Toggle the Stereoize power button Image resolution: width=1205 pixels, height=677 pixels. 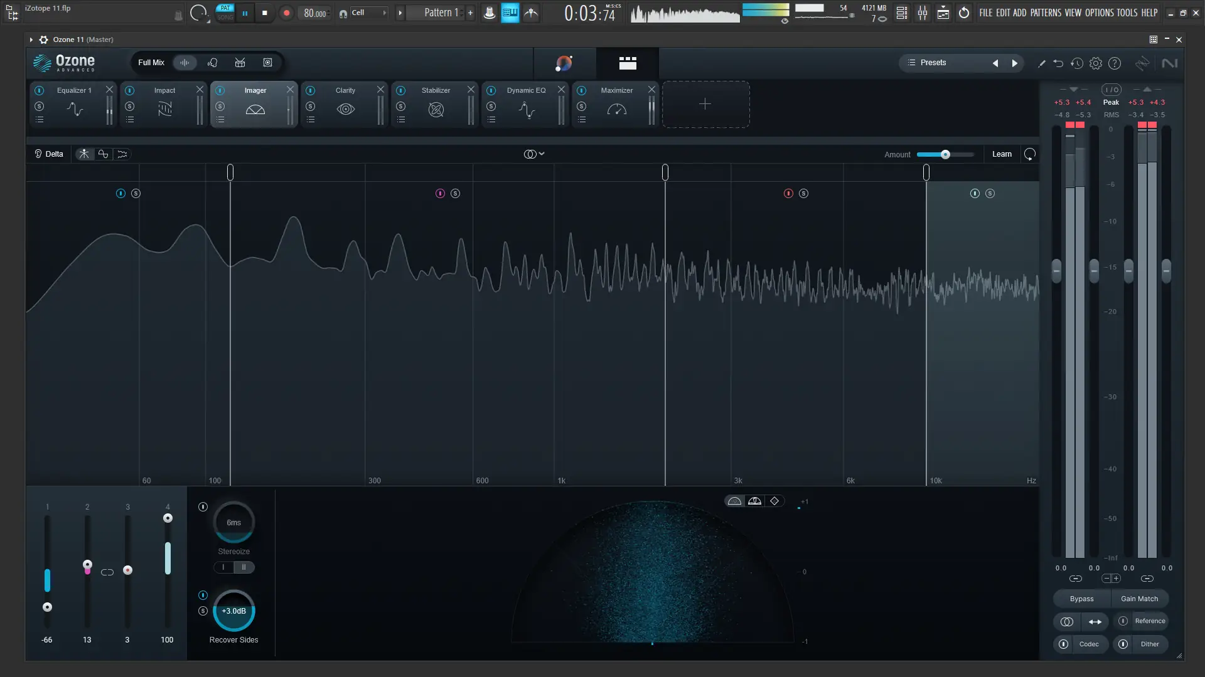point(203,506)
